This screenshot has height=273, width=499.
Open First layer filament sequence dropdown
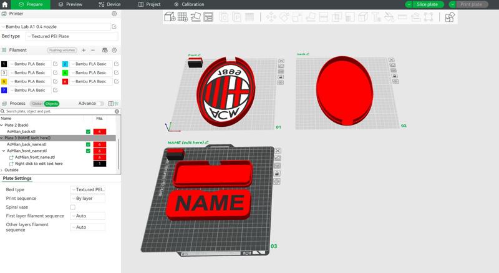pyautogui.click(x=87, y=216)
